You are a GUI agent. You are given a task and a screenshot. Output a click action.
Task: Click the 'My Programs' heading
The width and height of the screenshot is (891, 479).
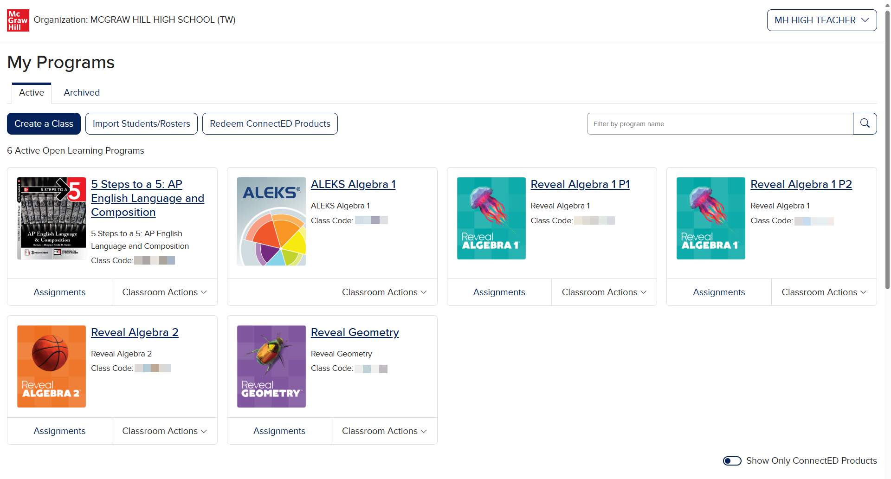61,63
